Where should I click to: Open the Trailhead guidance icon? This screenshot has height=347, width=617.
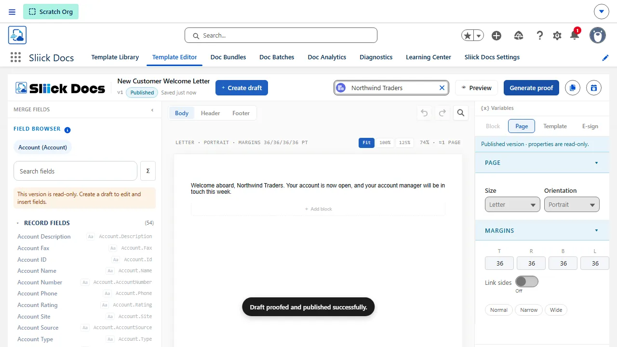(519, 36)
